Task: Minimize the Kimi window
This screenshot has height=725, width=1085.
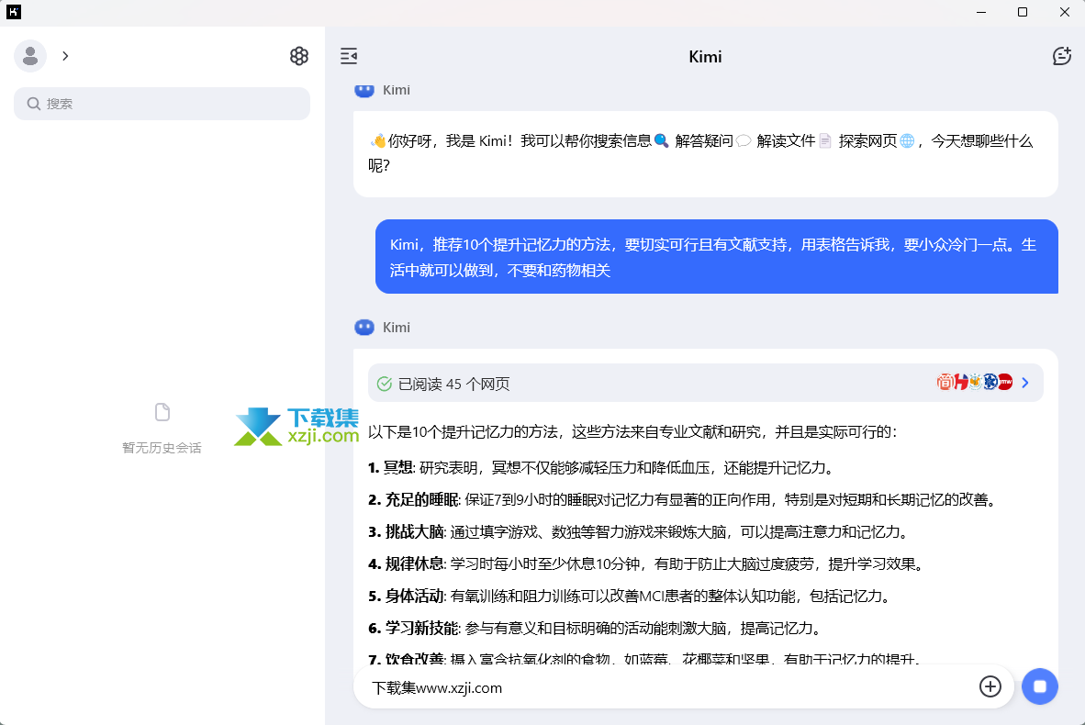Action: click(x=981, y=12)
